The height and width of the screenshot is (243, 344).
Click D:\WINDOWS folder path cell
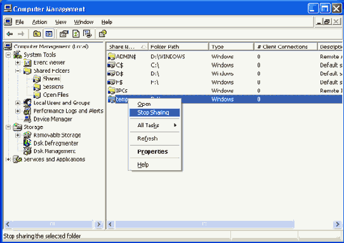click(x=168, y=57)
